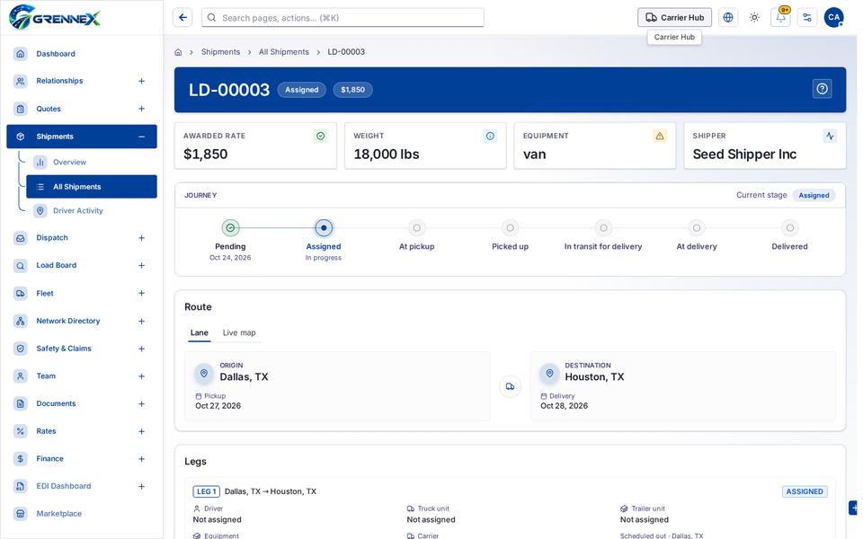The width and height of the screenshot is (863, 539).
Task: Open the language globe icon
Action: click(727, 18)
